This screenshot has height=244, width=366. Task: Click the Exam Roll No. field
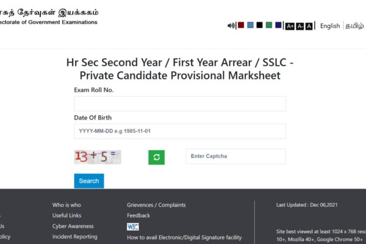click(x=180, y=104)
